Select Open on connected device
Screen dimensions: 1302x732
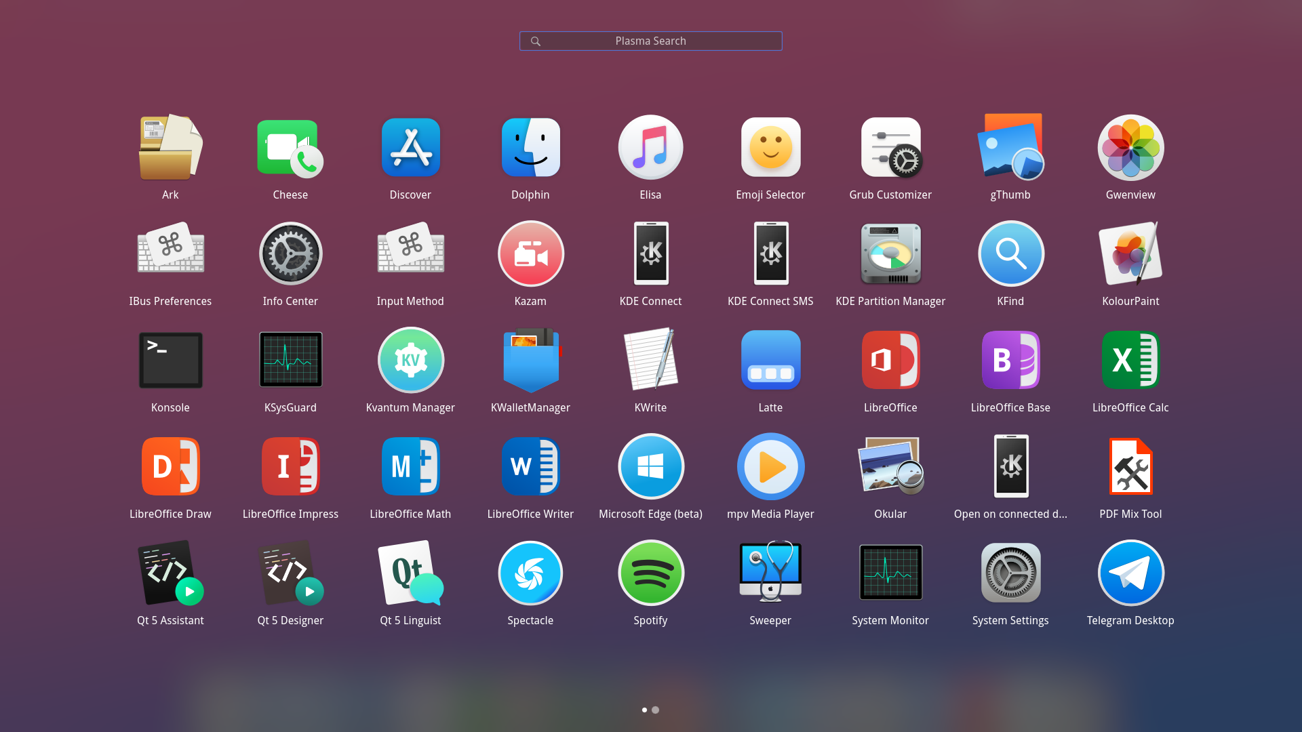pyautogui.click(x=1010, y=466)
